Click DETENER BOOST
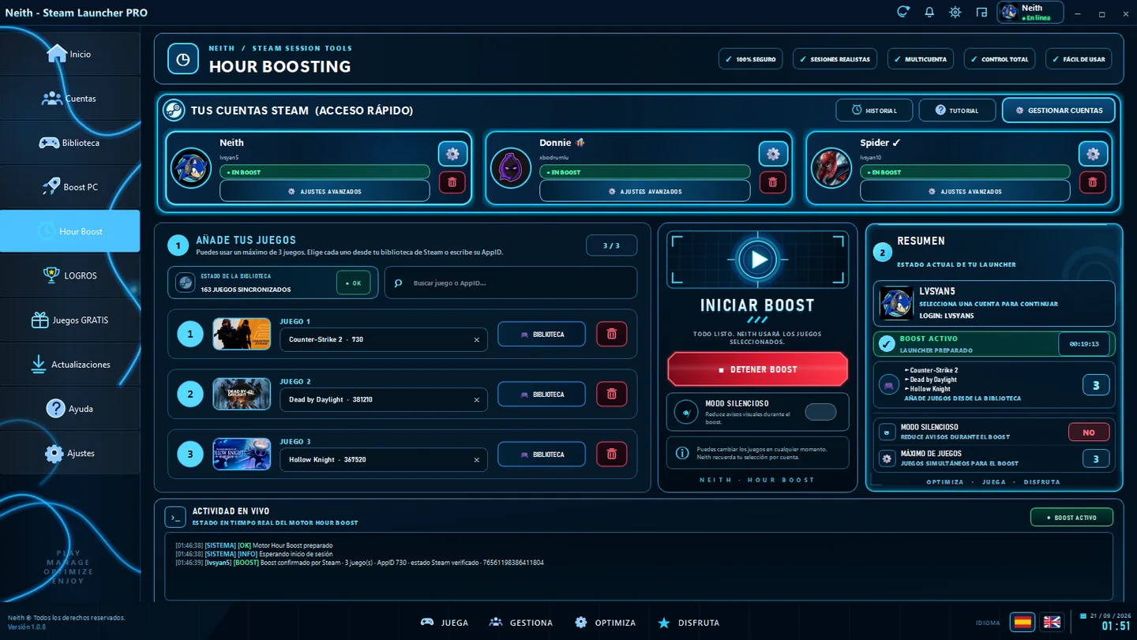Image resolution: width=1137 pixels, height=640 pixels. point(758,369)
